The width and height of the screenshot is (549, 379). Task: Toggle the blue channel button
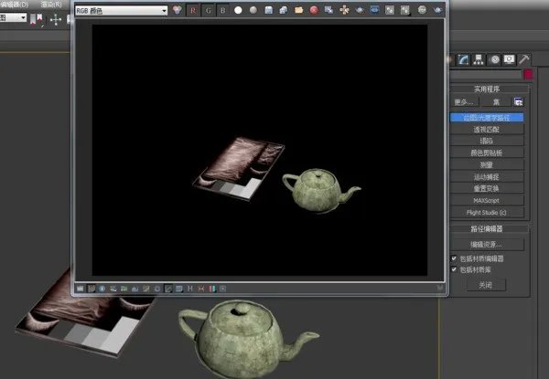(x=221, y=10)
